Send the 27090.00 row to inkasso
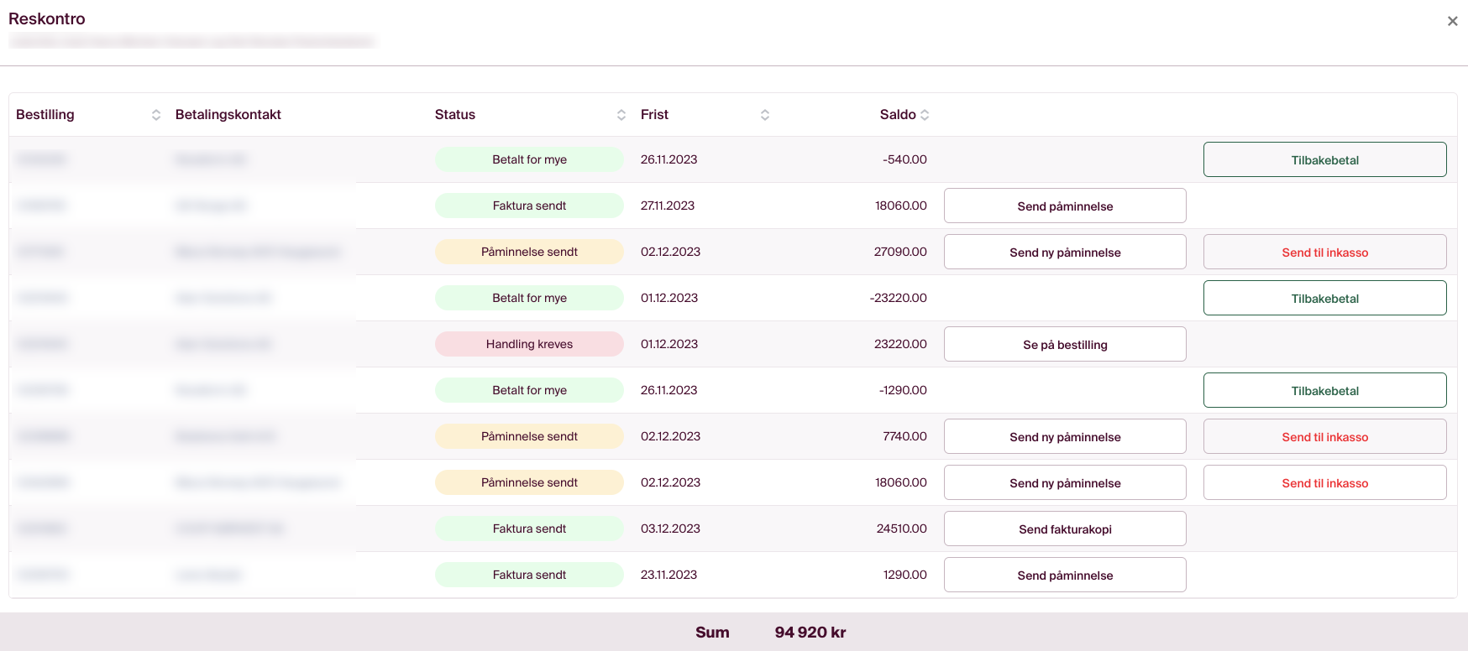The width and height of the screenshot is (1468, 651). click(1324, 252)
